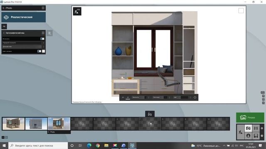
Task: Switch to Build mode icon
Action: [x=241, y=132]
